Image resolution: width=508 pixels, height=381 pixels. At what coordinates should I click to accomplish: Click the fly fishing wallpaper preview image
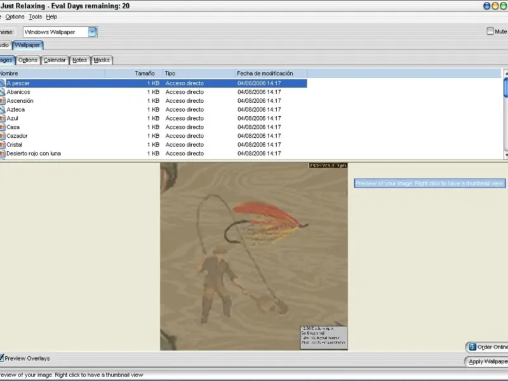tap(253, 257)
